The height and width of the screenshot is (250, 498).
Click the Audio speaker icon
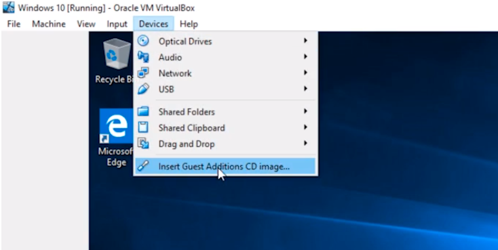(143, 57)
